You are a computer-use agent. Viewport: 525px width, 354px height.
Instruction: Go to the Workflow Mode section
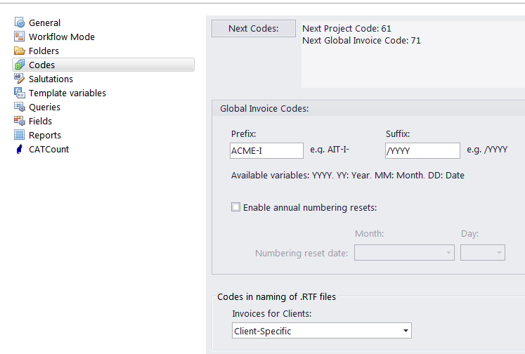click(x=62, y=37)
